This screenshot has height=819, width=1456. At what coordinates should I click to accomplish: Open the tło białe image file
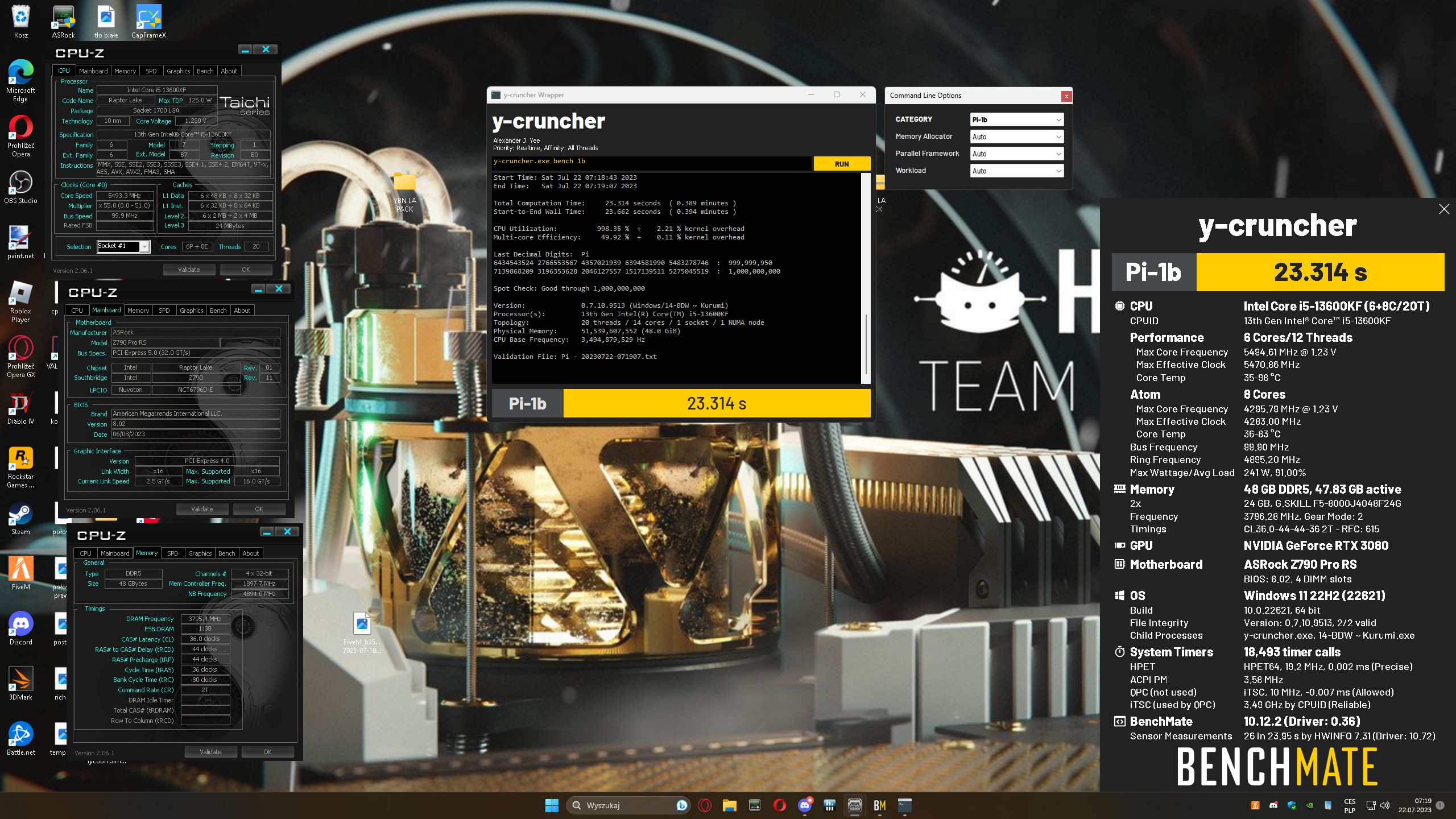pos(106,22)
